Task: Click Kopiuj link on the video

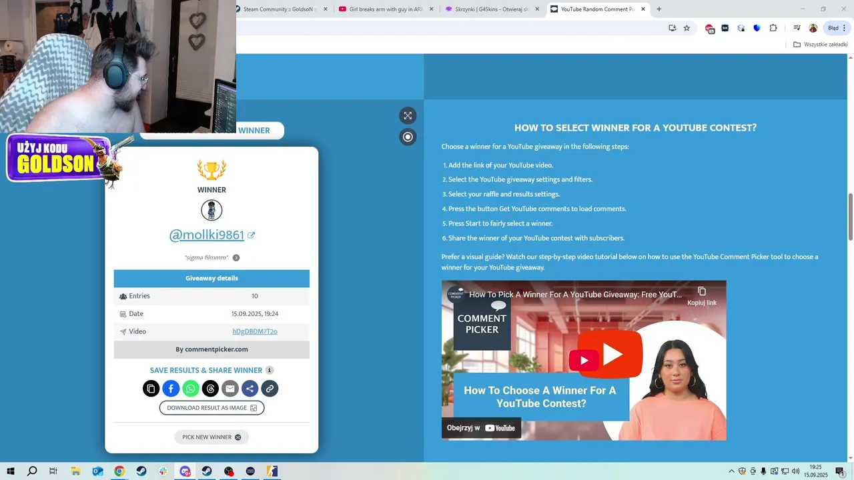Action: (702, 297)
